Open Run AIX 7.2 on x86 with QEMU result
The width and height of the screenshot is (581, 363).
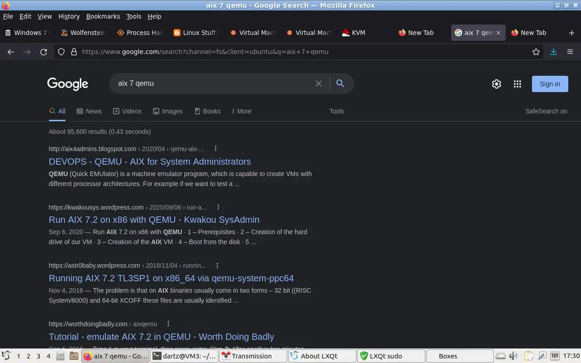pos(154,220)
